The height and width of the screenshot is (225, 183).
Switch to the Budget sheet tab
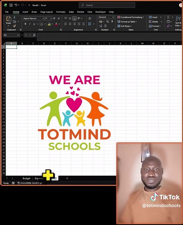(26, 178)
